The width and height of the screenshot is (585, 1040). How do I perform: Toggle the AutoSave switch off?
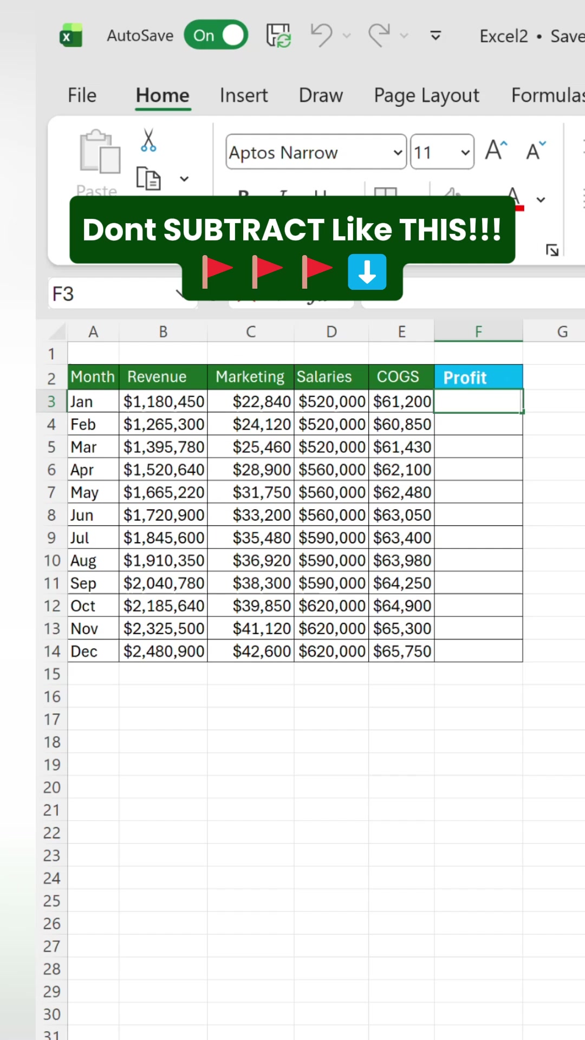coord(216,35)
